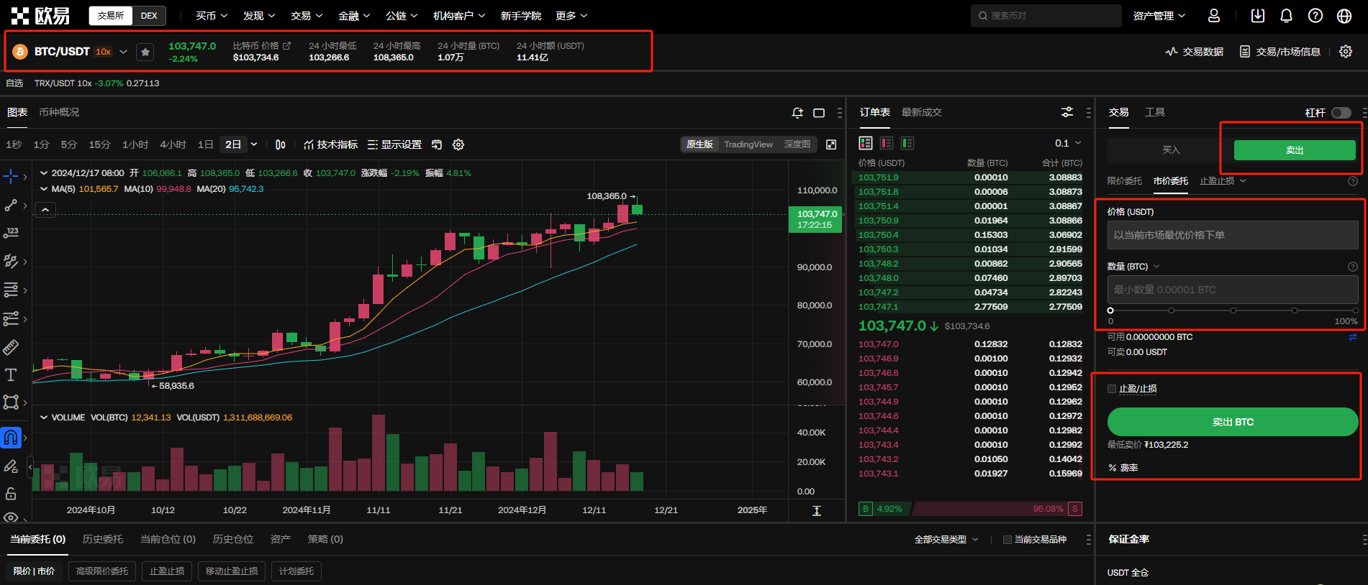Open candlestick chart type selector
1368x585 pixels.
coord(281,144)
